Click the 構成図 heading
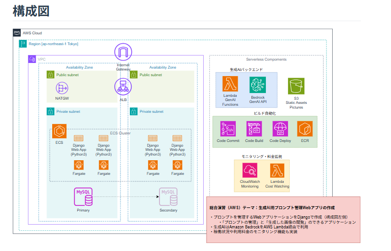391x251 pixels. [x=31, y=11]
